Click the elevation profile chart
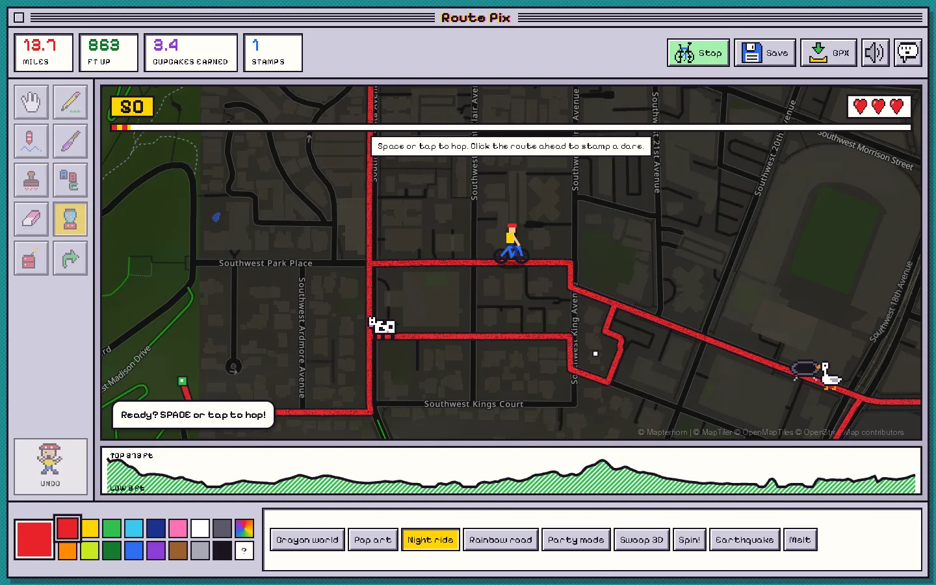Screen dimensions: 936x585 (511, 471)
